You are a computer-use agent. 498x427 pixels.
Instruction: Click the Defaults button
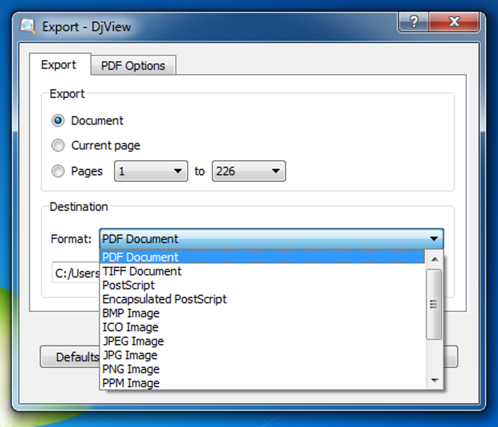(x=70, y=357)
